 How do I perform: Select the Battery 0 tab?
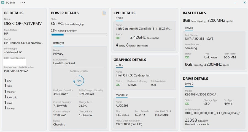pyautogui.click(x=58, y=43)
